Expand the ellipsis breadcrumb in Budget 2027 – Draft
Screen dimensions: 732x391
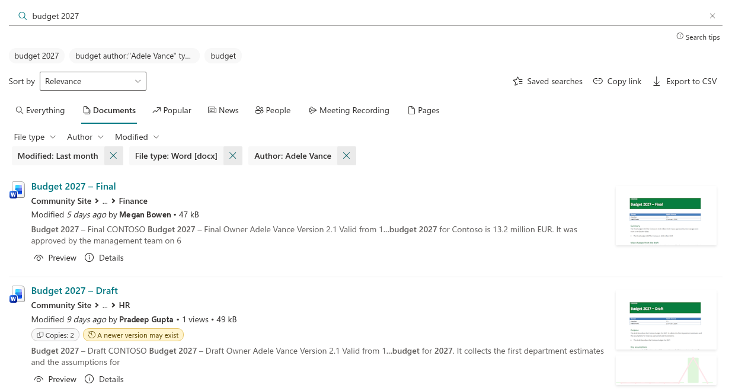point(105,305)
